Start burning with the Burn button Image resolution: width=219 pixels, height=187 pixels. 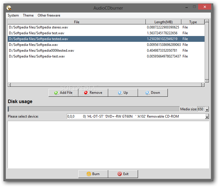click(93, 174)
